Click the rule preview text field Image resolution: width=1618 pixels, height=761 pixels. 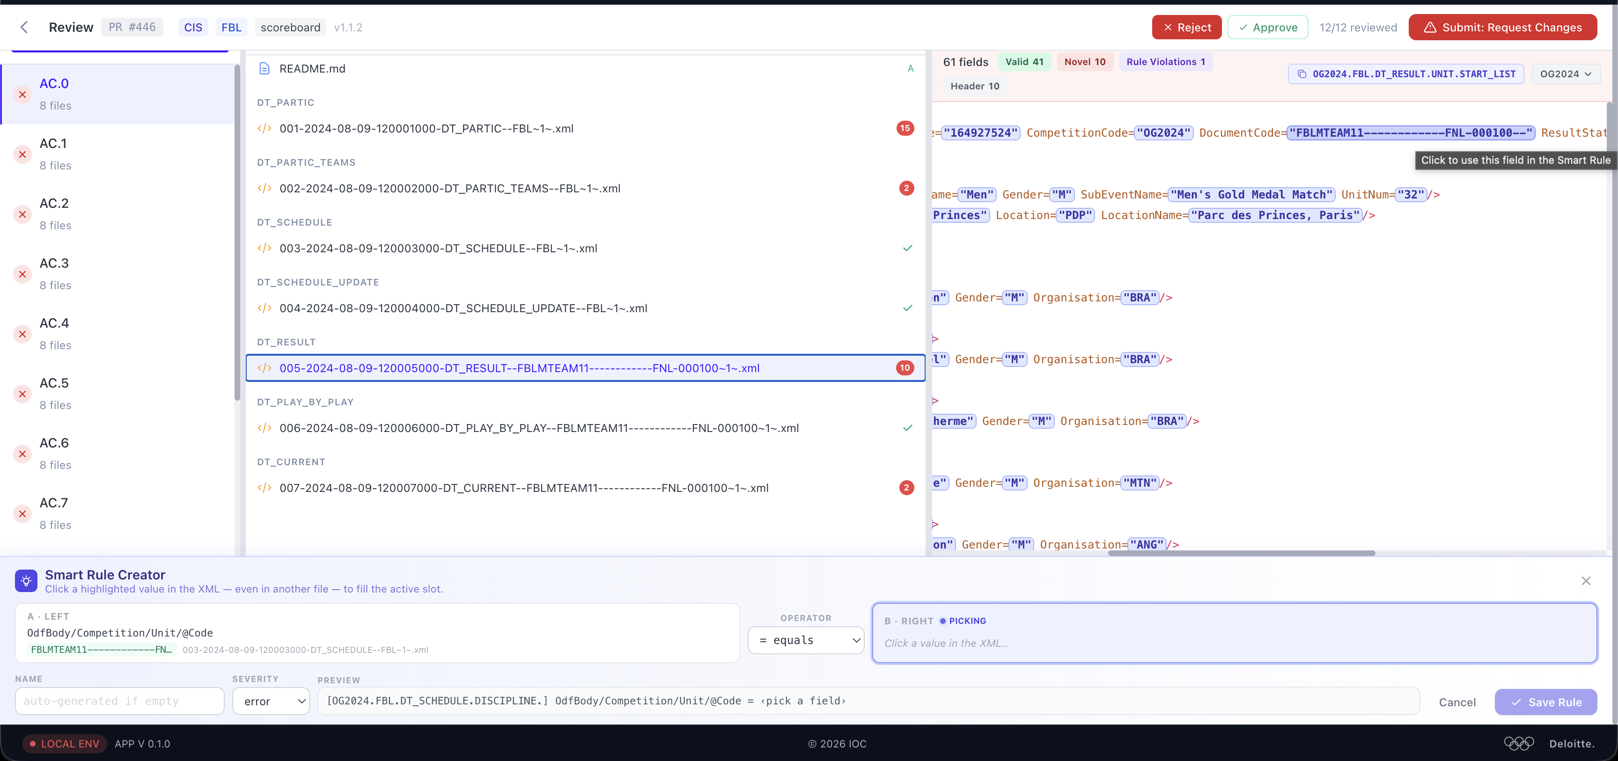coord(868,701)
